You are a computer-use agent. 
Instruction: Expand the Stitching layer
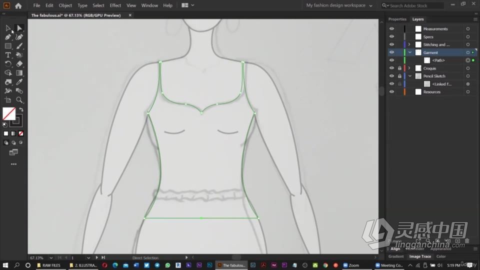click(x=409, y=45)
